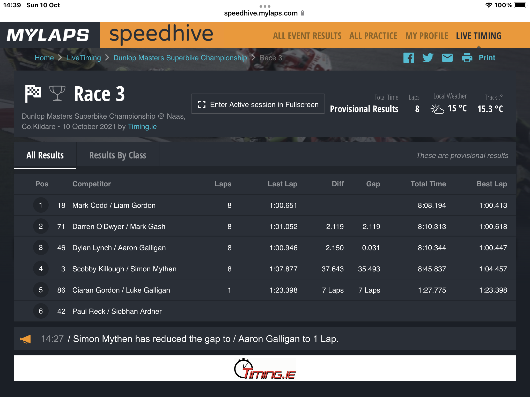This screenshot has height=397, width=530.
Task: Click gap value 0.031
Action: pos(371,248)
